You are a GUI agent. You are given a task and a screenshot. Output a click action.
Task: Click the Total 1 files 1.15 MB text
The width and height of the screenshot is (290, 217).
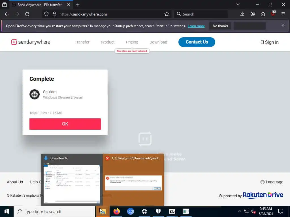[x=46, y=113]
